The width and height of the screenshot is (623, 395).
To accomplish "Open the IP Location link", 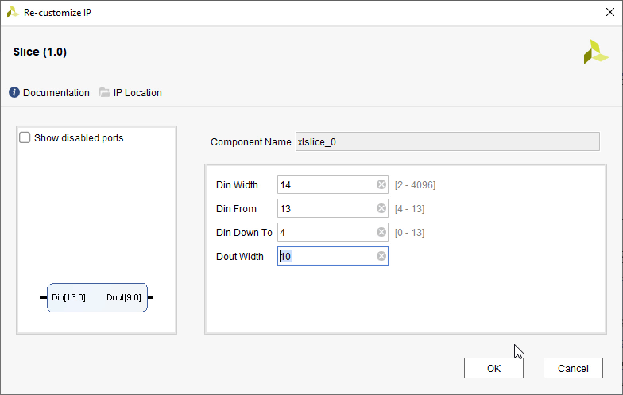I will 137,92.
